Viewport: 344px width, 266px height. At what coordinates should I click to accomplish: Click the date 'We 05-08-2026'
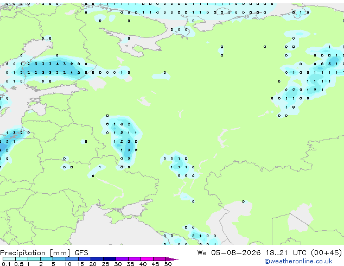[229, 253]
